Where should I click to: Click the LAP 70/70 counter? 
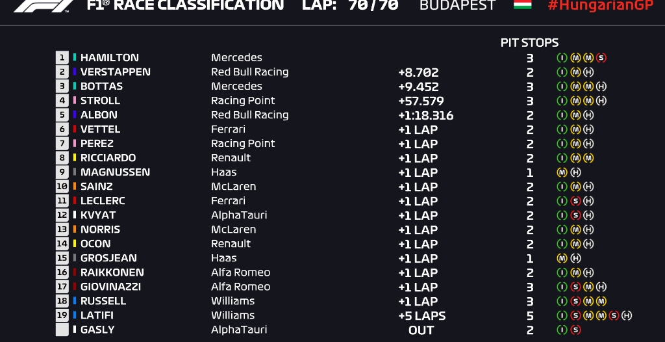pyautogui.click(x=350, y=5)
